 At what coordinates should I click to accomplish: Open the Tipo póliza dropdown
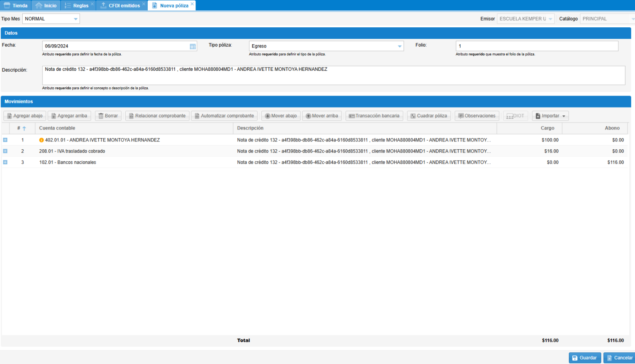(x=399, y=46)
